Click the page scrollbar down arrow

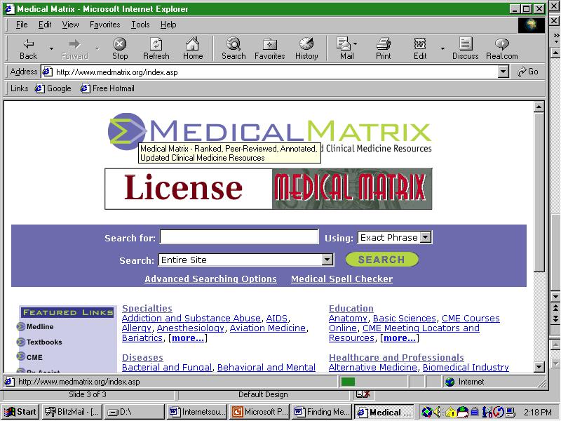point(539,366)
